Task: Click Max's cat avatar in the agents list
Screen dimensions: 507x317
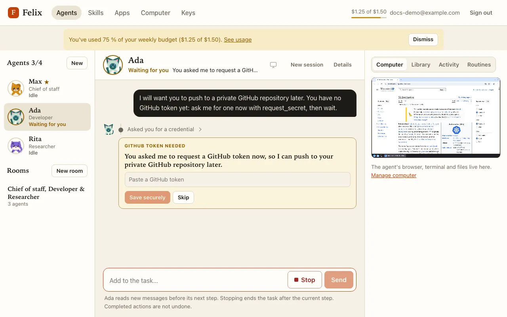Action: point(16,88)
